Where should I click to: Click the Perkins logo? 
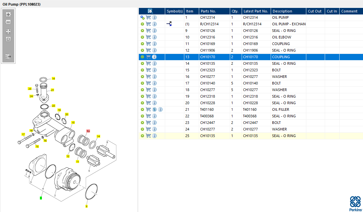pos(355,203)
